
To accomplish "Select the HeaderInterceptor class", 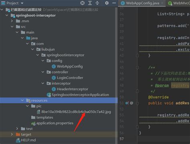I will pyautogui.click(x=73, y=89).
